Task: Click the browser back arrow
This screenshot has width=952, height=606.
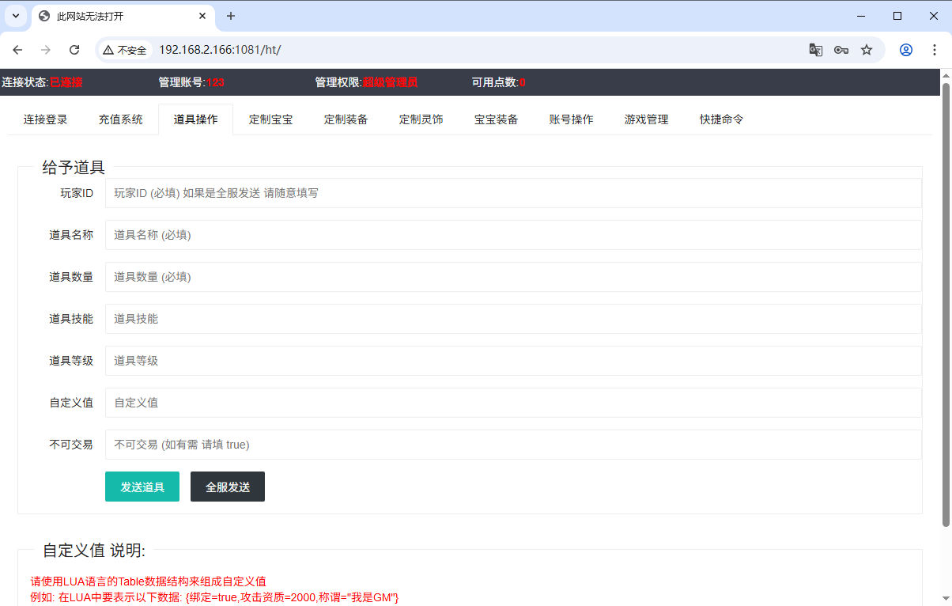Action: (17, 50)
